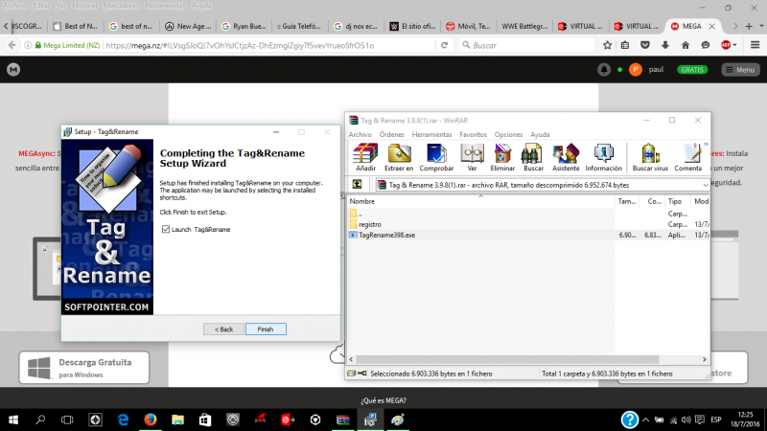Click the ESP language indicator
The image size is (767, 431).
715,420
